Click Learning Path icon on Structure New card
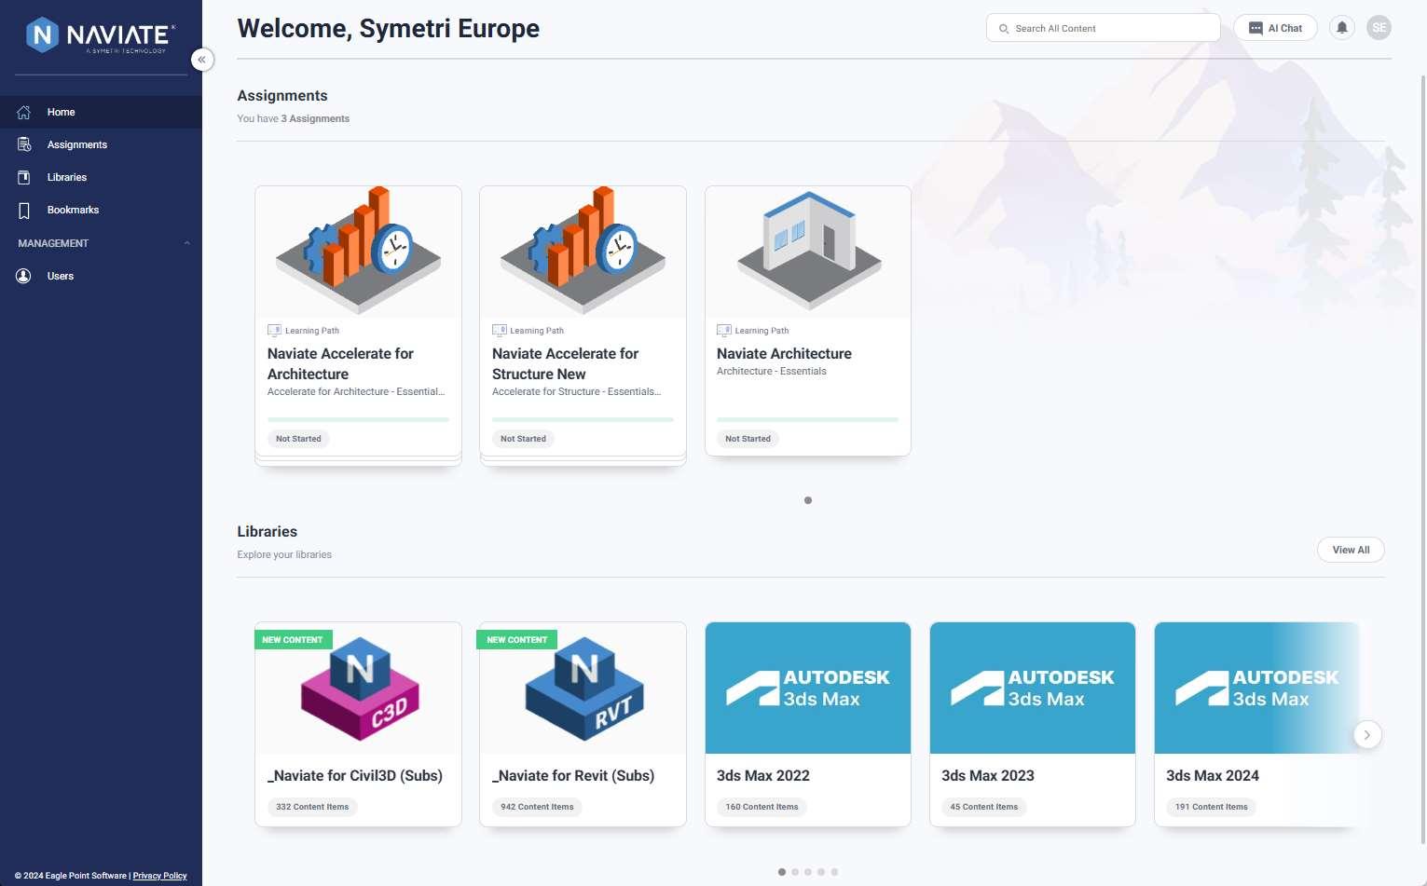The height and width of the screenshot is (886, 1427). click(x=499, y=330)
